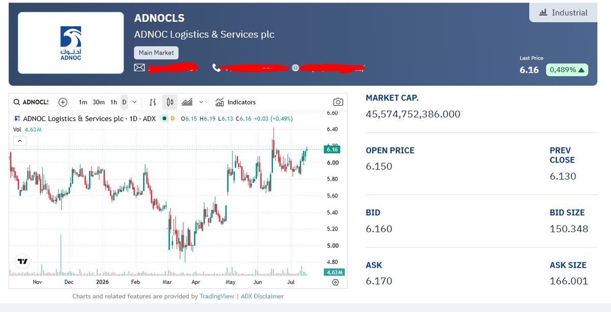Viewport: 611px width, 312px height.
Task: Click the TradingView logo on chart
Action: [x=22, y=261]
